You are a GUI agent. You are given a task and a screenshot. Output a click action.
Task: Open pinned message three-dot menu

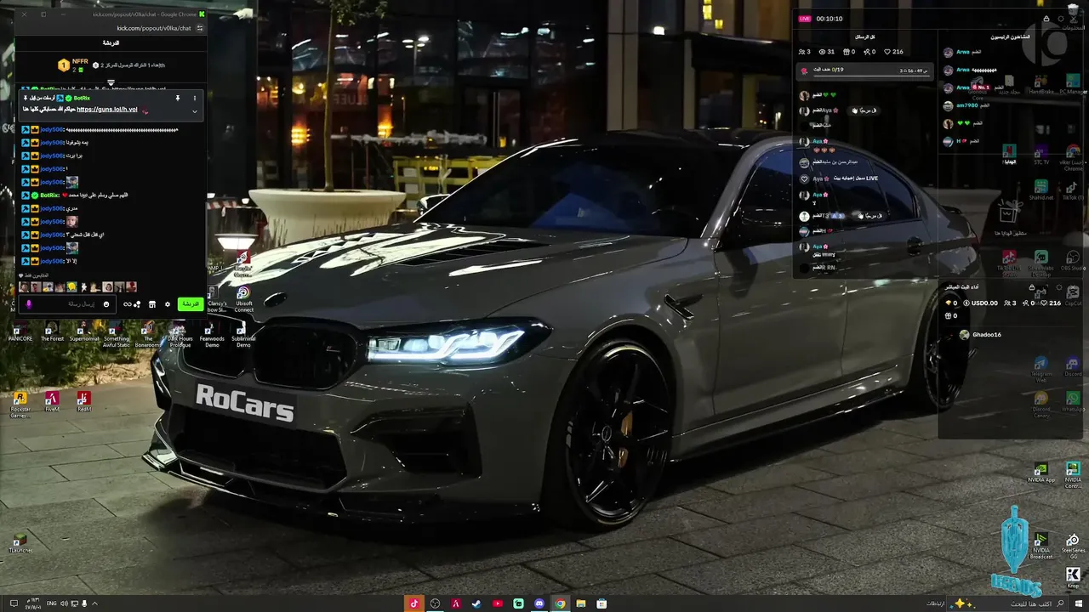[x=194, y=98]
